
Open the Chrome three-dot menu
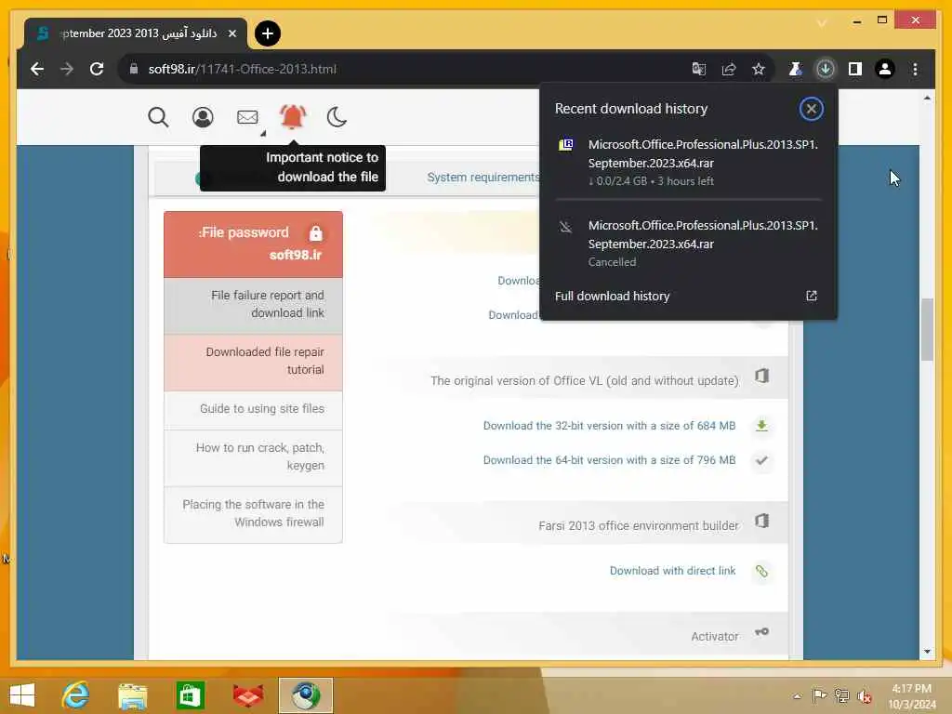tap(915, 69)
